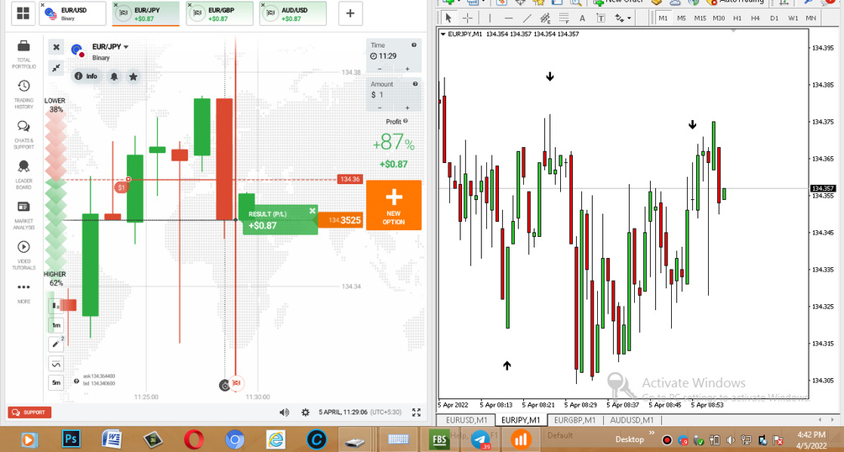The width and height of the screenshot is (844, 452).
Task: Toggle sound with the speaker icon
Action: click(284, 413)
